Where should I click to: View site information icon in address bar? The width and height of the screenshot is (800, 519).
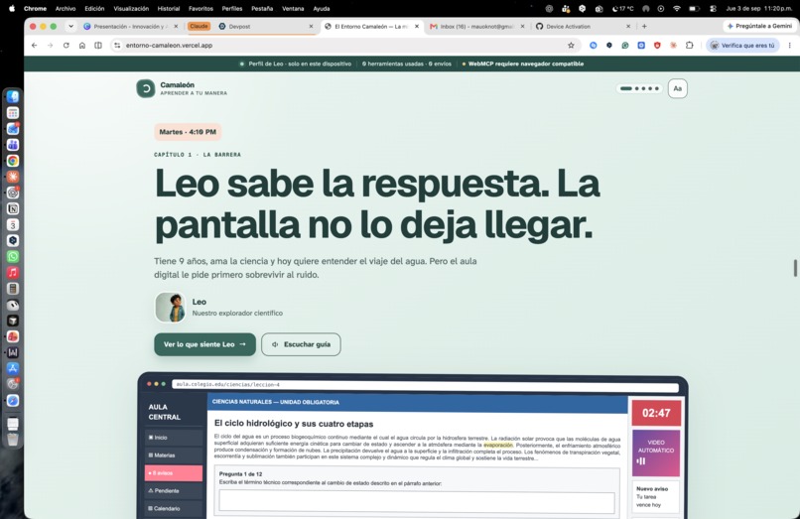tap(117, 46)
